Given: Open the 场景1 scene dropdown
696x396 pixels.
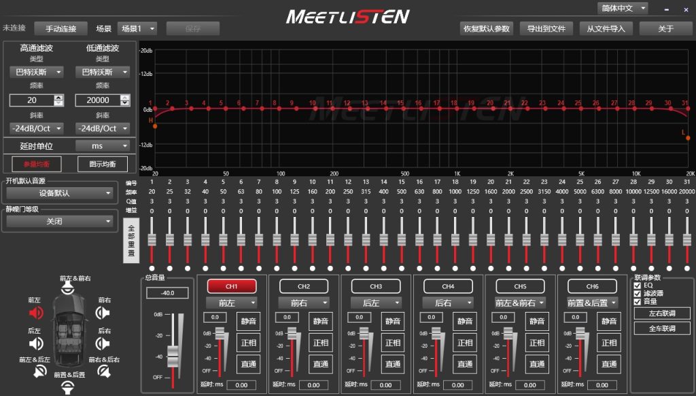Looking at the screenshot, I should point(137,28).
